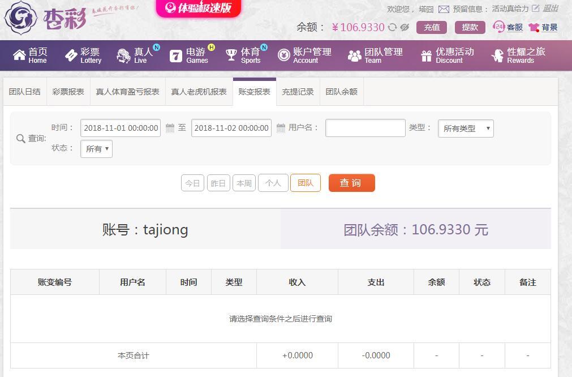Select the 本周 quick filter
This screenshot has width=572, height=377.
pos(244,183)
